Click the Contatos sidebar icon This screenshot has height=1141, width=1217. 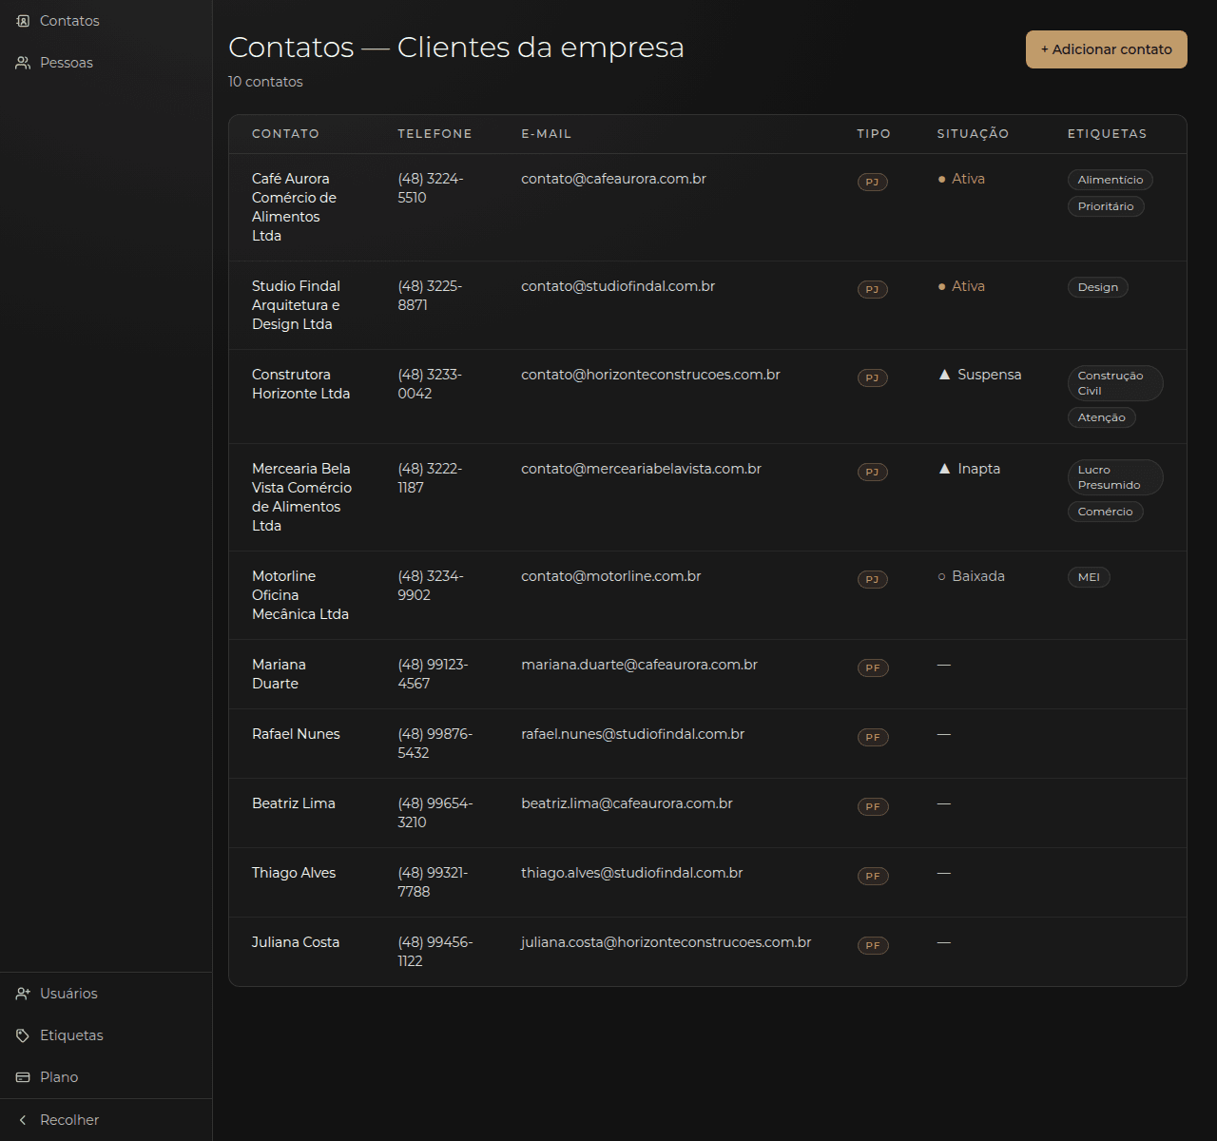tap(23, 21)
